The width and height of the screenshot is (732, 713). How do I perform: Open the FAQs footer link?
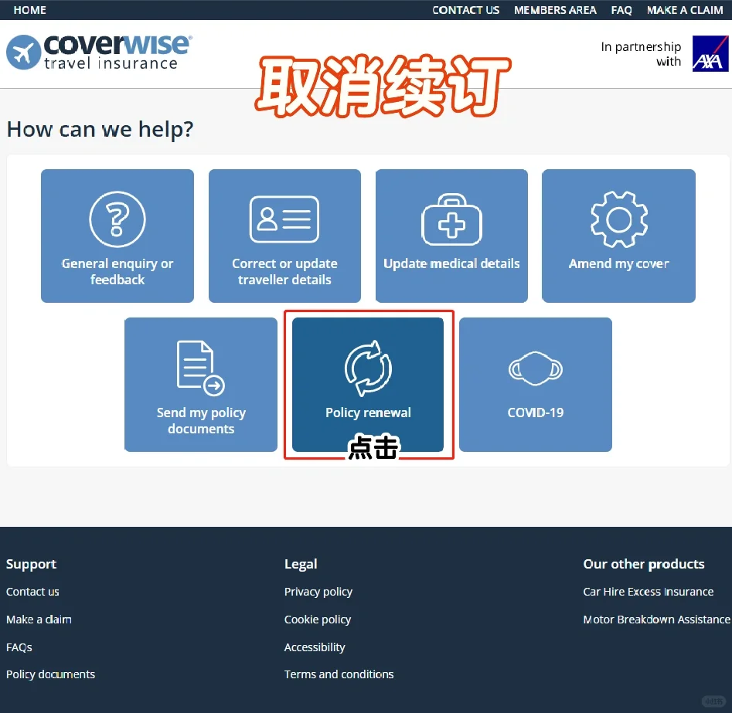[19, 647]
